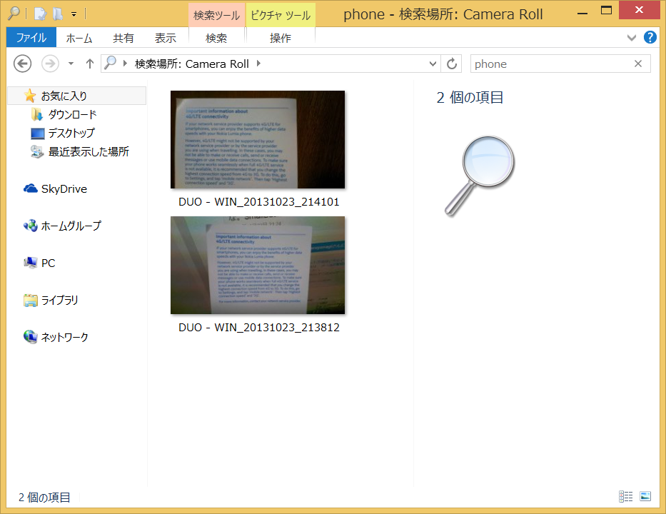Open SkyDrive in the navigation pane
This screenshot has width=666, height=514.
click(x=64, y=189)
